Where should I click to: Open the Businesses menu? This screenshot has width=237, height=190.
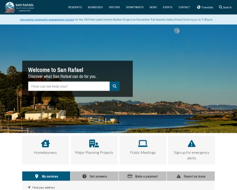pos(95,7)
